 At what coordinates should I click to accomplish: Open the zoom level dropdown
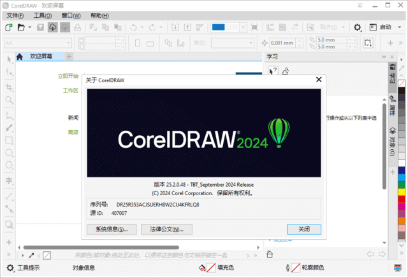(x=243, y=27)
